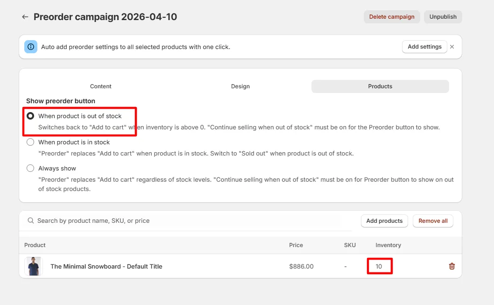The width and height of the screenshot is (494, 305).
Task: Click "The Minimal Snowboard - Default Title" name
Action: click(106, 267)
